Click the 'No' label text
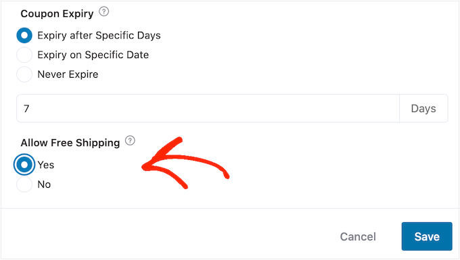Screen dimensions: 460x260 44,184
